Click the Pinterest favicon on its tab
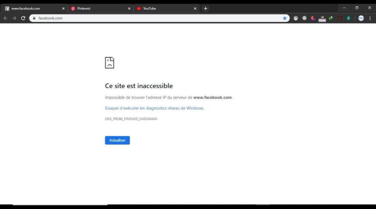This screenshot has height=209, width=376. [x=73, y=8]
